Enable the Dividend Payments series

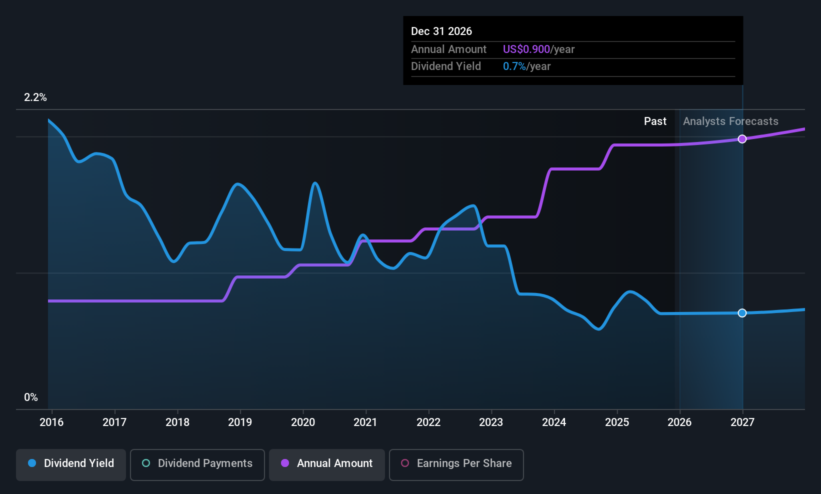197,464
